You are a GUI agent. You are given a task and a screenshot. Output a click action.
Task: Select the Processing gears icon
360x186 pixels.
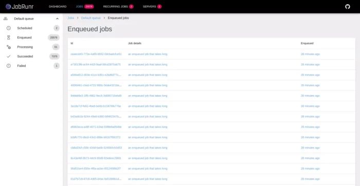click(9, 47)
